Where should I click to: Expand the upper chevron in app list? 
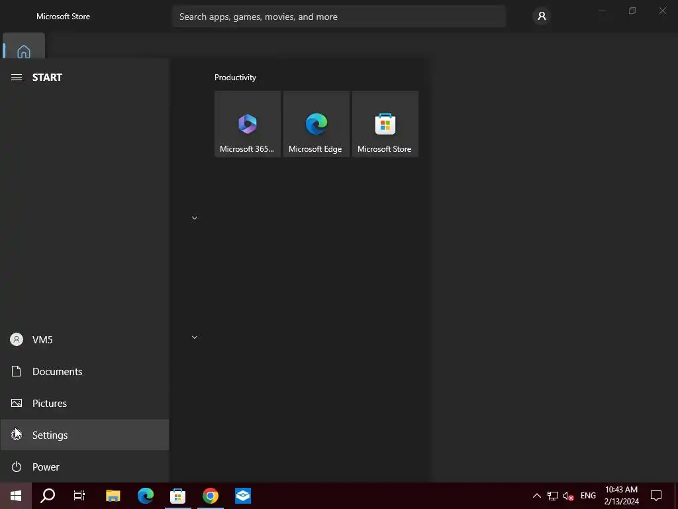pyautogui.click(x=195, y=217)
